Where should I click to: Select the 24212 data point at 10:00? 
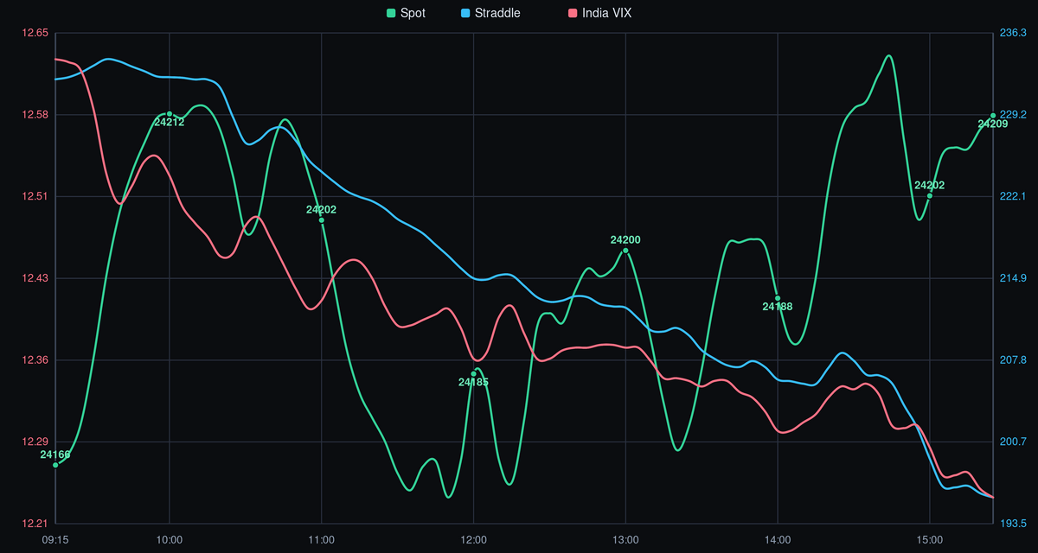(x=170, y=114)
